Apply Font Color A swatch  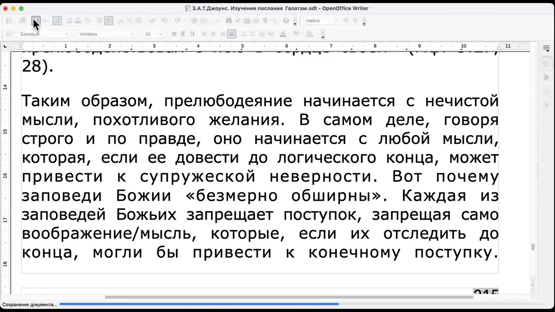coord(283,34)
